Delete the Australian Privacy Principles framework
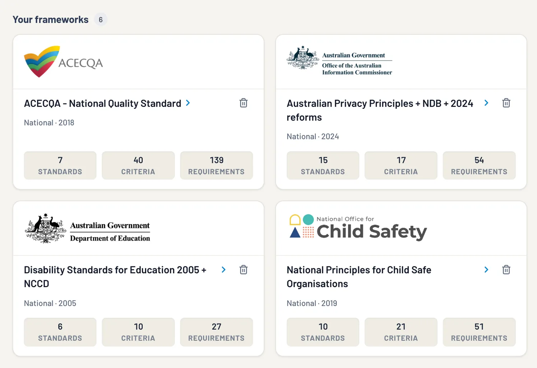Screen dimensions: 537x368 (x=506, y=103)
